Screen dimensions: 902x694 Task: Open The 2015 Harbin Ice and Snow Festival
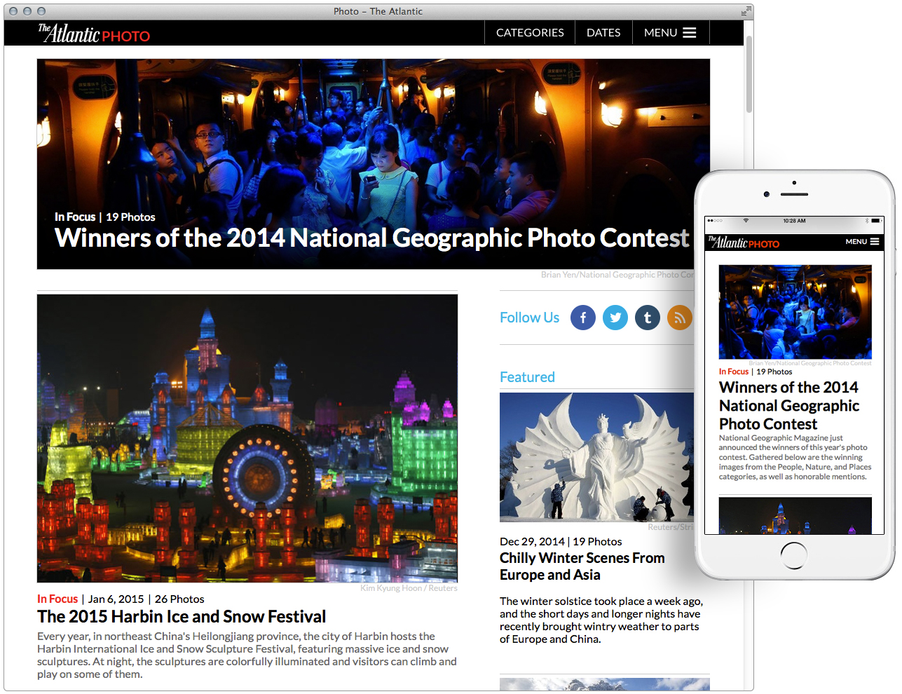[182, 617]
